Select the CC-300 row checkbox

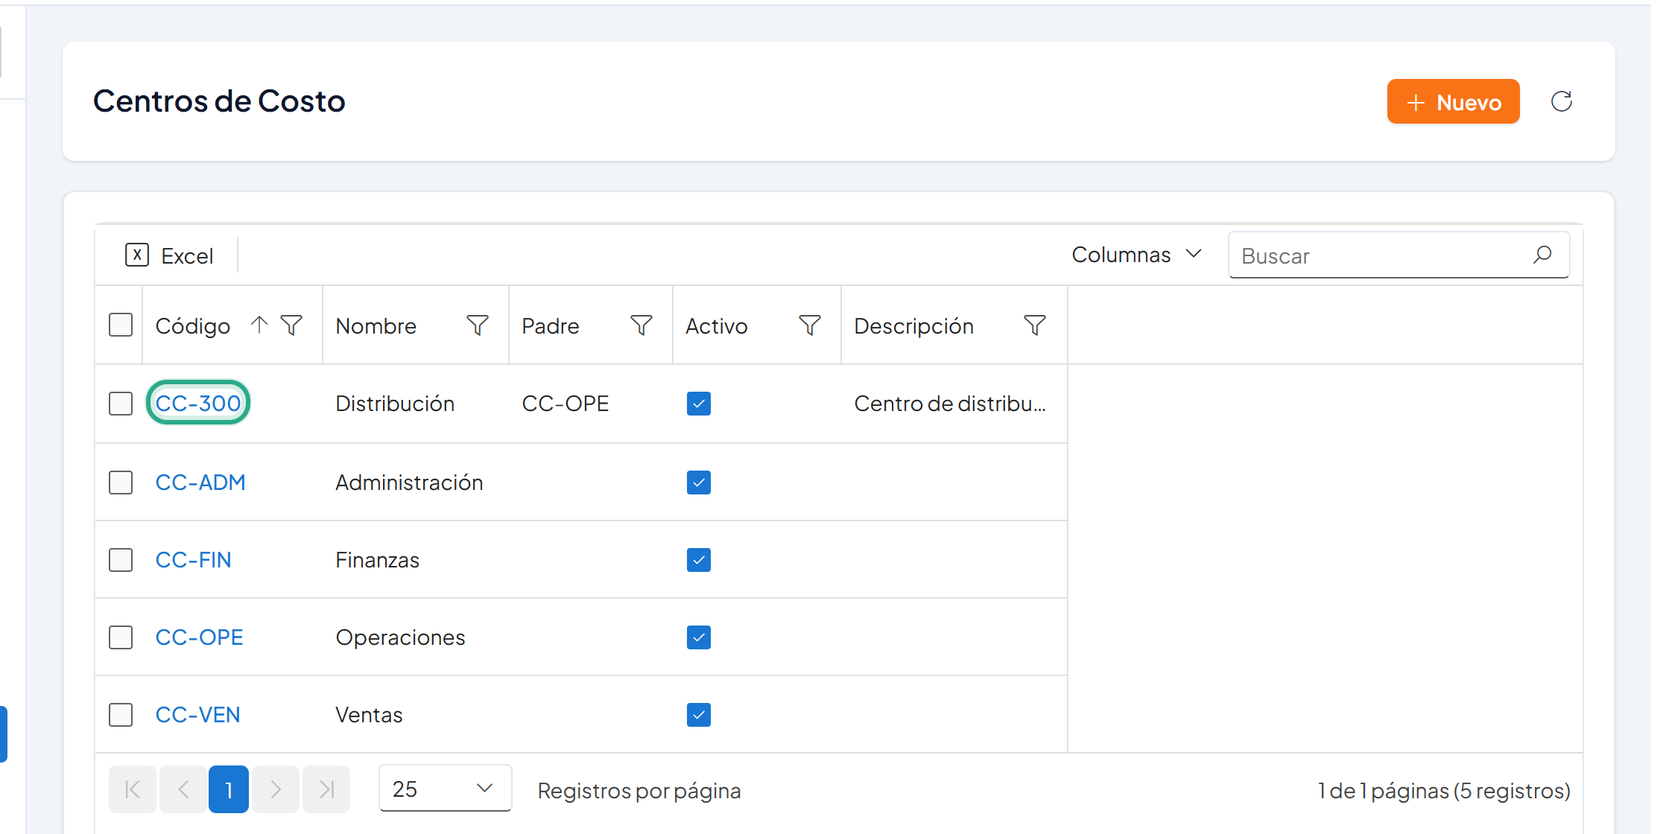point(121,404)
